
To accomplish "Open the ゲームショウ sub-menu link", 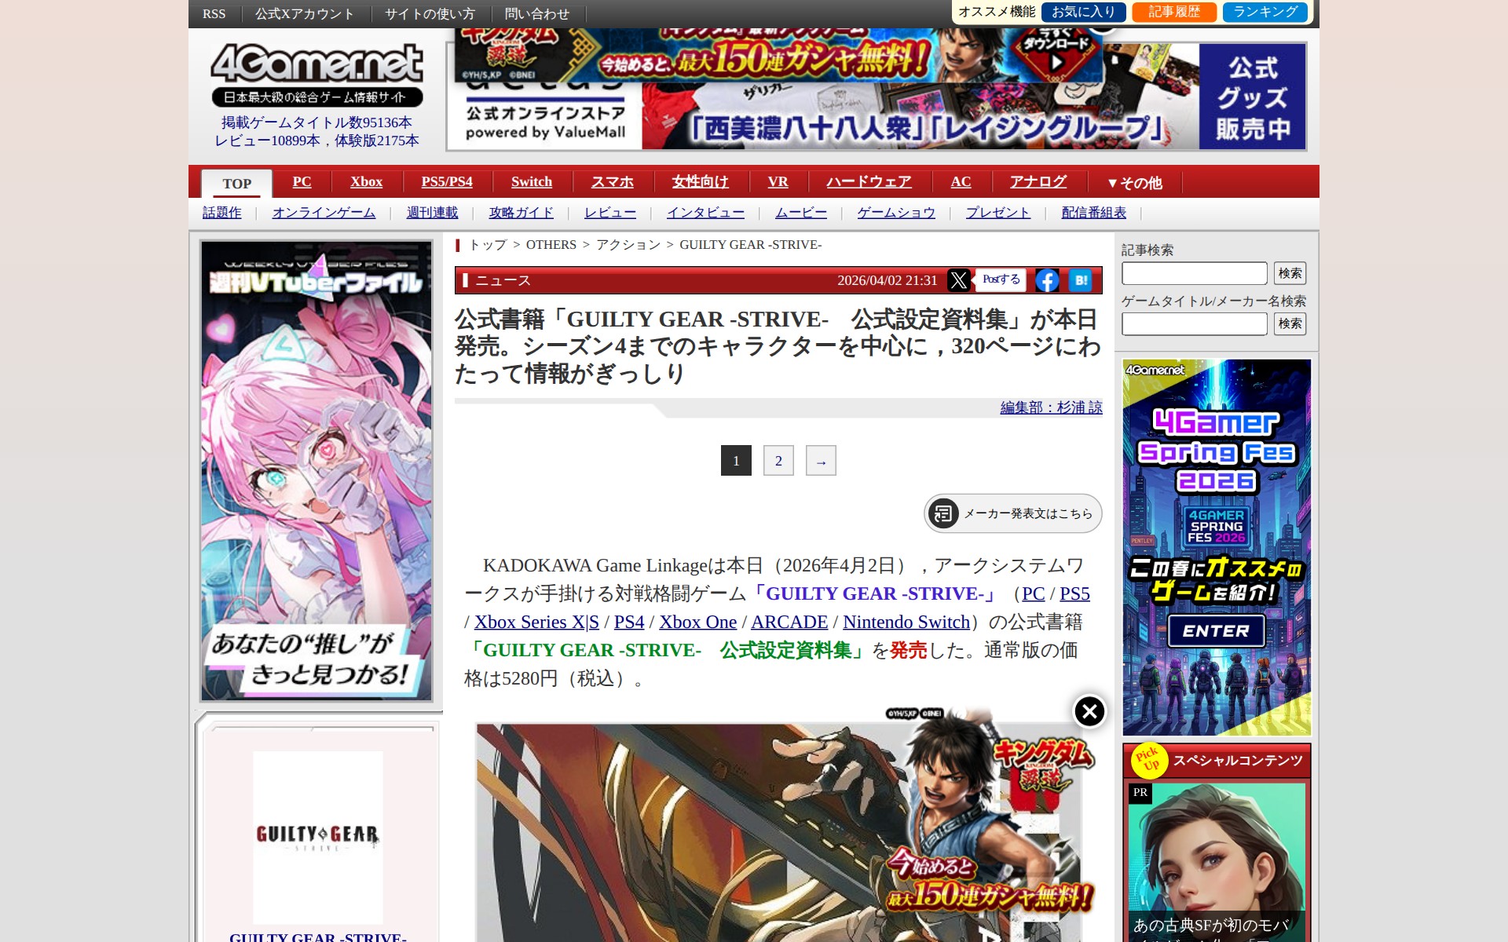I will tap(896, 213).
